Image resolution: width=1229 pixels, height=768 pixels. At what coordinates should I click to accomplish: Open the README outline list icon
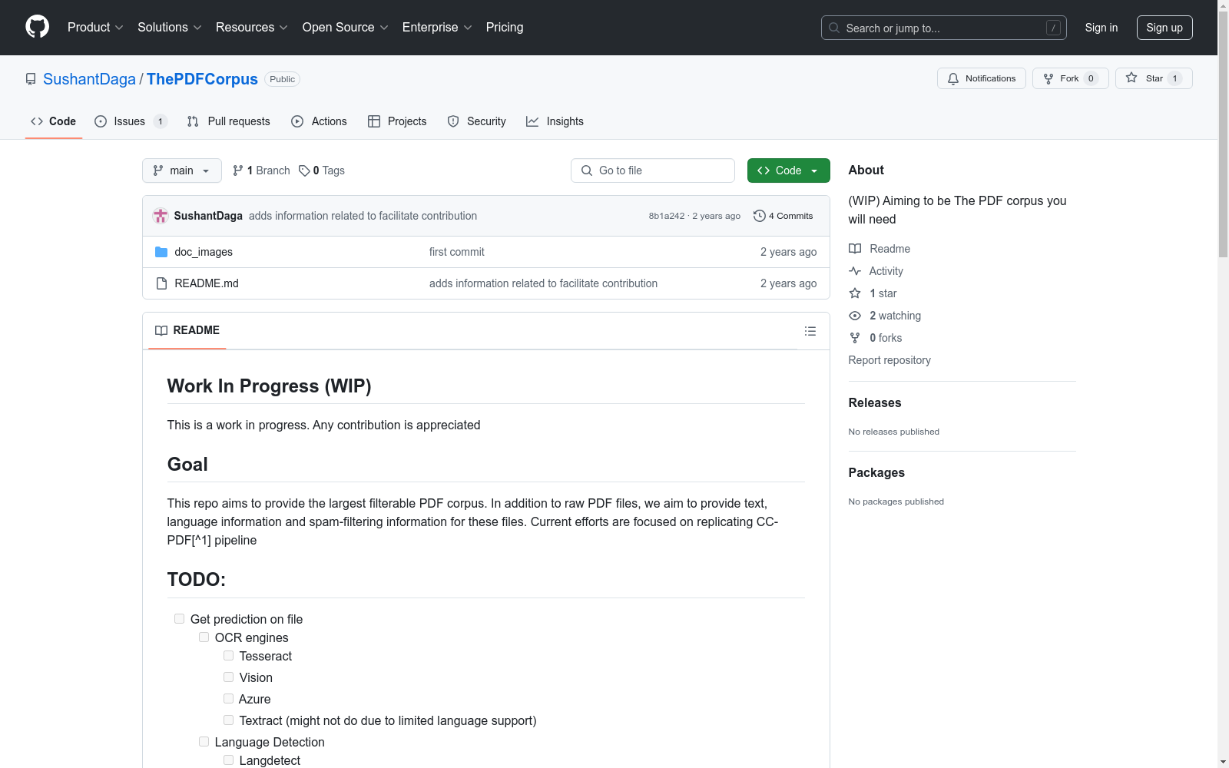pyautogui.click(x=810, y=331)
